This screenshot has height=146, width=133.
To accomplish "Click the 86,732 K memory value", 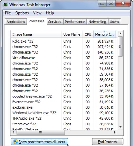I will tap(106, 58).
